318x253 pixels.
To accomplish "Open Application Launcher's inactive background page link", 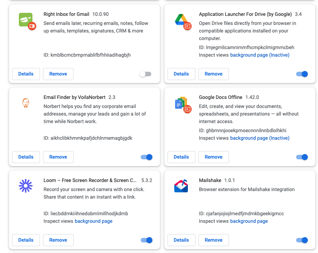I will (260, 55).
